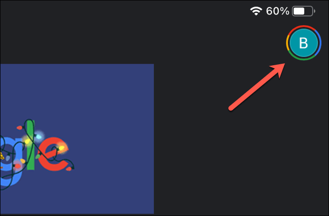This screenshot has width=329, height=216.
Task: Tap the red bulb at the light string's end
Action: point(70,169)
